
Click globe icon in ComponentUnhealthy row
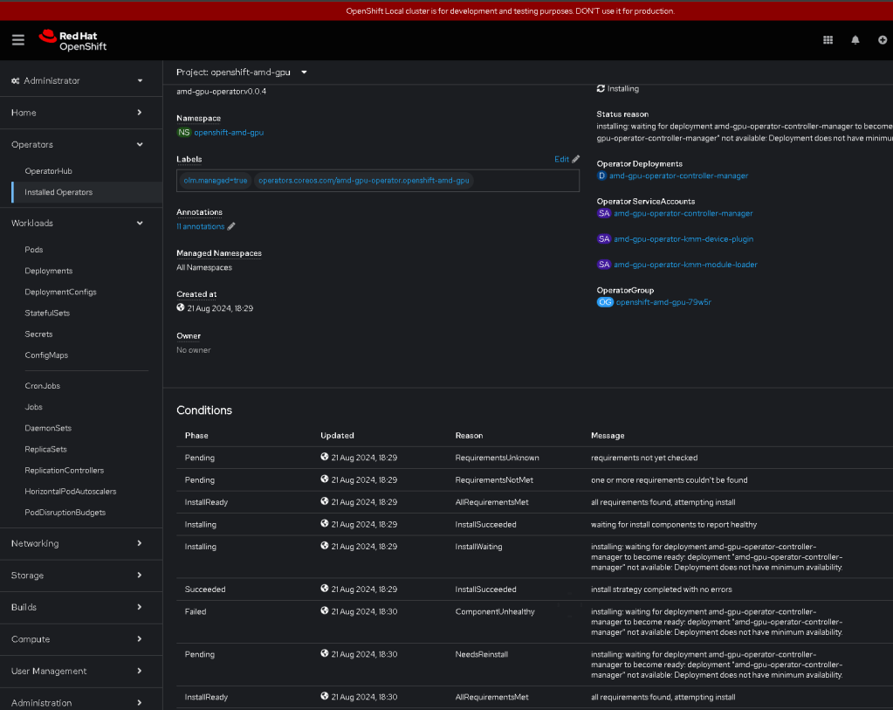point(325,610)
